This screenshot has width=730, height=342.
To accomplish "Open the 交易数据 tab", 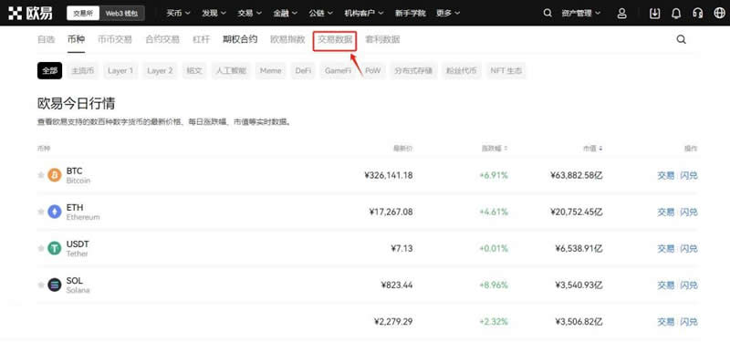I will [335, 40].
